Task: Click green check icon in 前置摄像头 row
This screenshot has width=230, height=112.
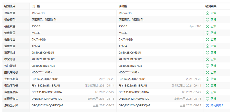Action: pos(208,99)
